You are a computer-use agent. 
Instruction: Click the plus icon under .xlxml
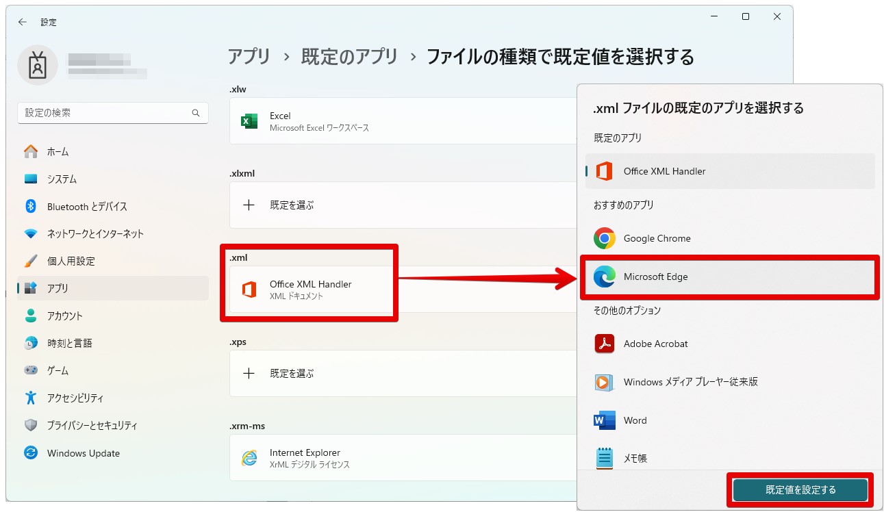[249, 205]
